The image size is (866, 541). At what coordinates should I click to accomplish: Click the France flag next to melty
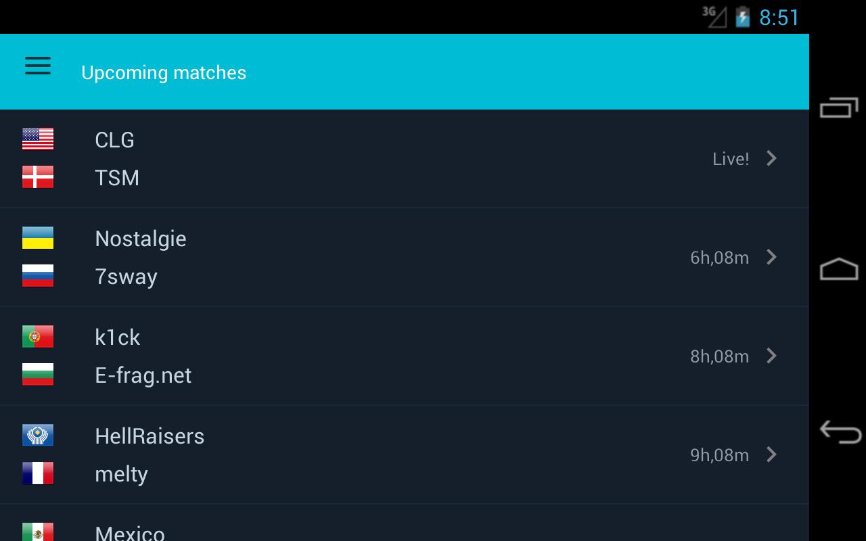pyautogui.click(x=39, y=473)
